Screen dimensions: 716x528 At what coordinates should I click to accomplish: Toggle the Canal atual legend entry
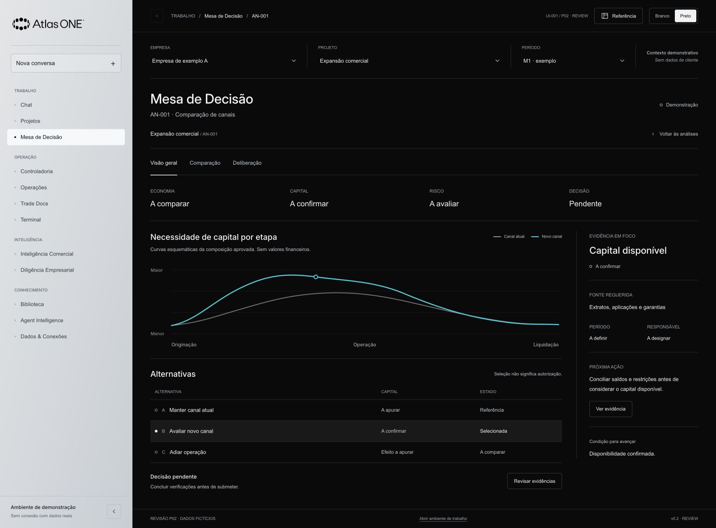[509, 236]
